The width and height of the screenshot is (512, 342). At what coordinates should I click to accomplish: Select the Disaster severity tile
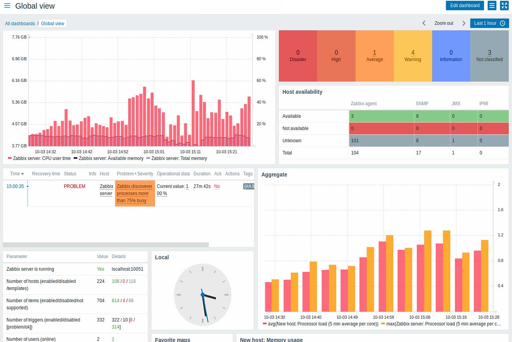(298, 56)
